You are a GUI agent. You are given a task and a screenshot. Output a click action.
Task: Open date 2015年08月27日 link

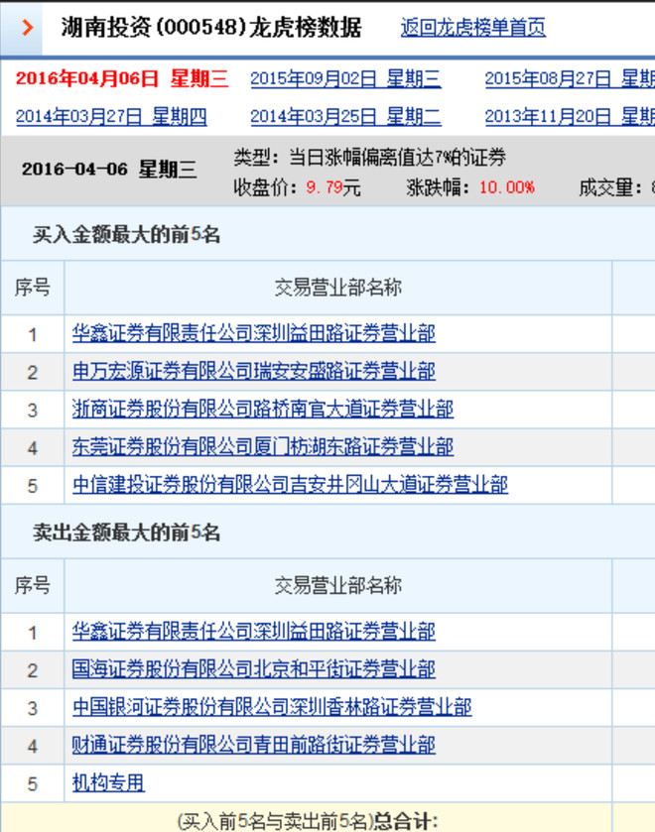pos(570,79)
